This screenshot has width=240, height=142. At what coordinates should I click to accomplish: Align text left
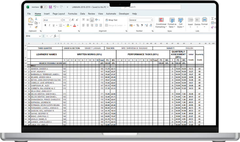pos(83,25)
